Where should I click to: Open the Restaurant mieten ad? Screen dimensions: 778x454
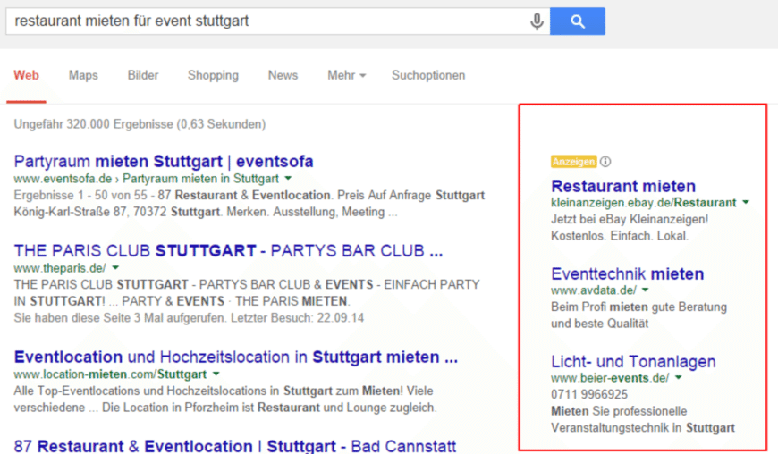coord(623,187)
